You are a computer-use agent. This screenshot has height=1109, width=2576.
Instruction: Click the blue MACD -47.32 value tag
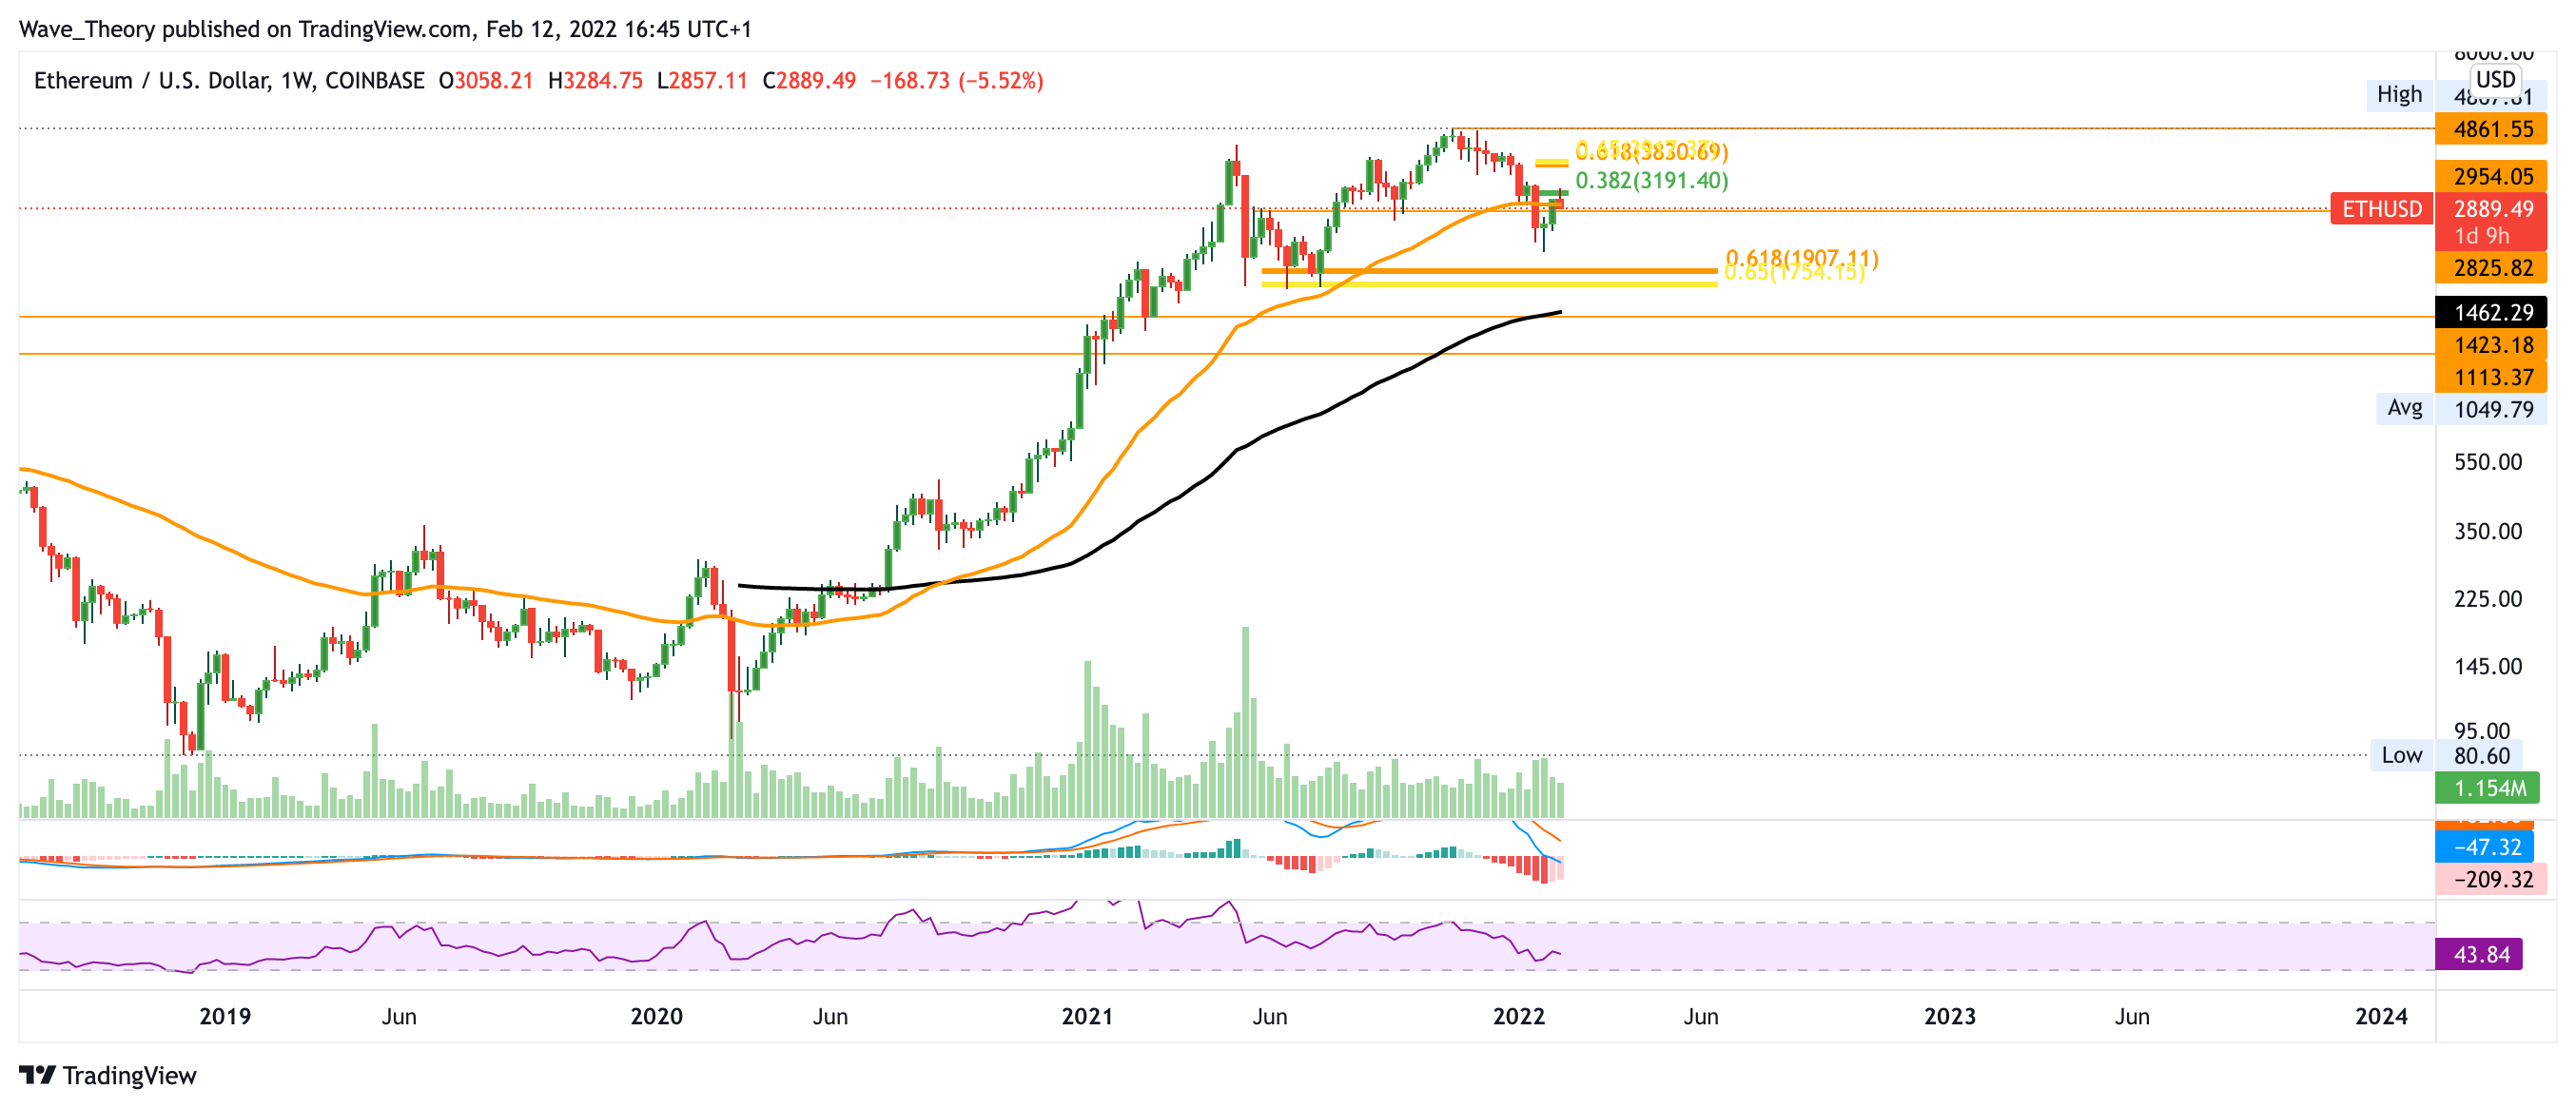[x=2486, y=847]
